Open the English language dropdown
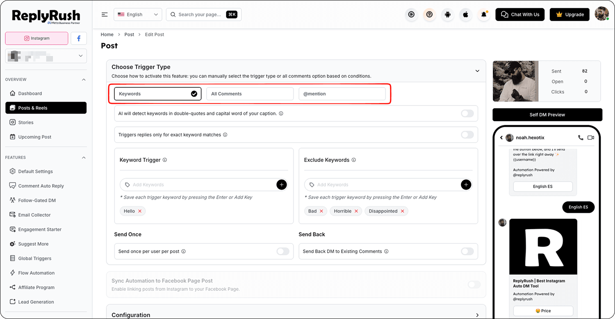Viewport: 615px width, 319px height. click(x=138, y=14)
